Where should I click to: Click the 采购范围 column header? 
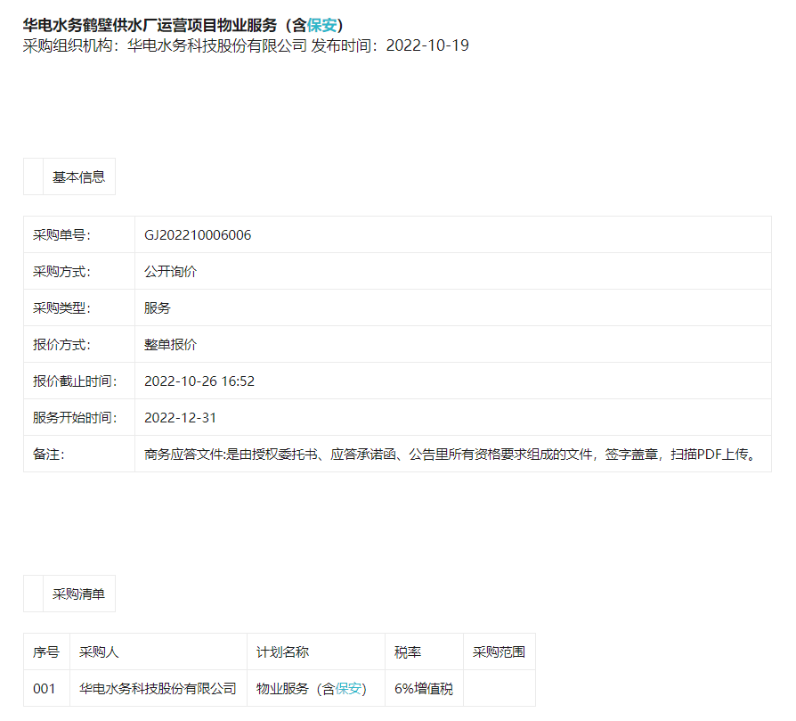coord(499,651)
